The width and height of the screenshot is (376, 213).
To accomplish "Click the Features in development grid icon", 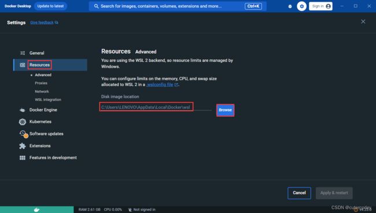I will (23, 158).
